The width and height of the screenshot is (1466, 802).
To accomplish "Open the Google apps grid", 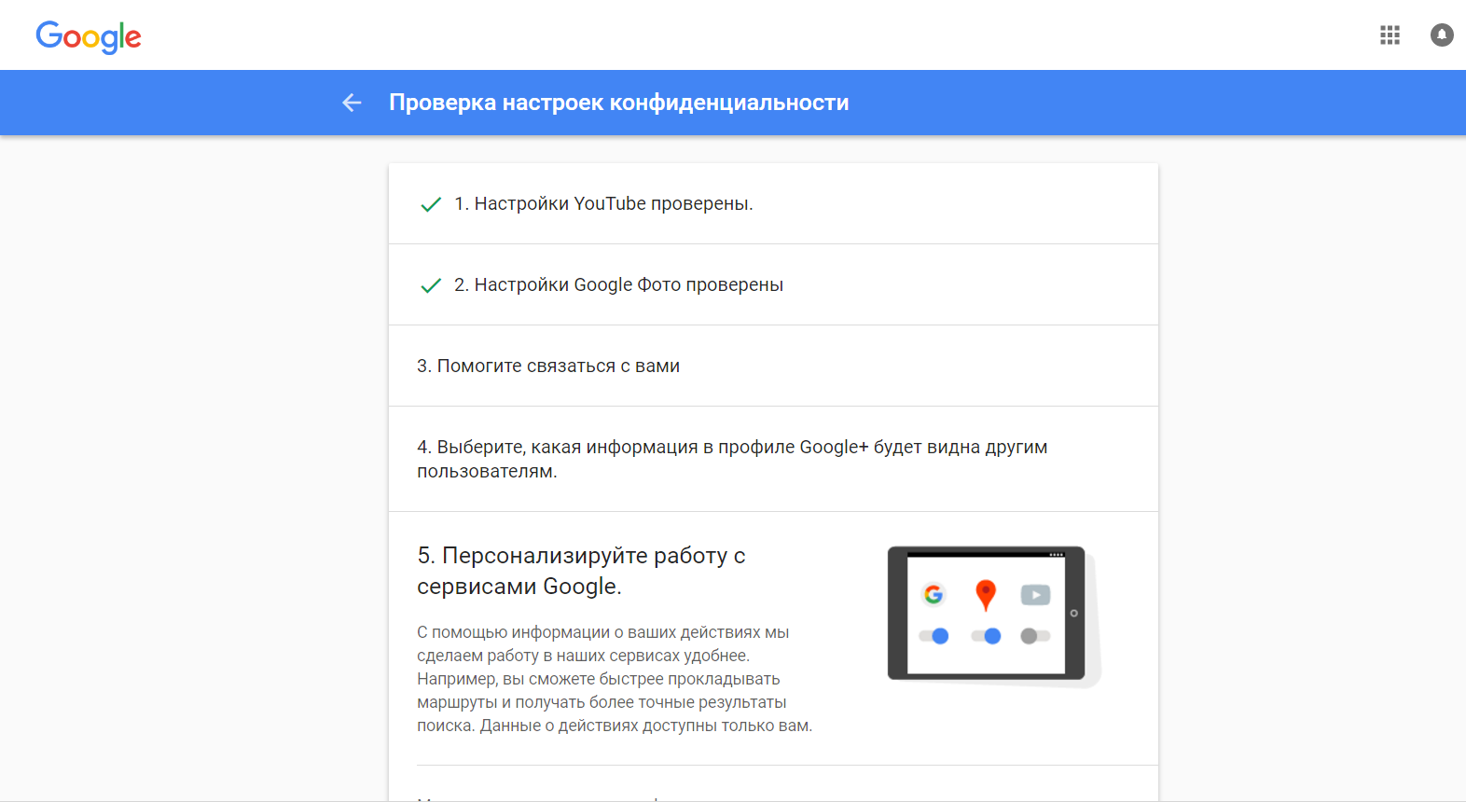I will tap(1390, 35).
